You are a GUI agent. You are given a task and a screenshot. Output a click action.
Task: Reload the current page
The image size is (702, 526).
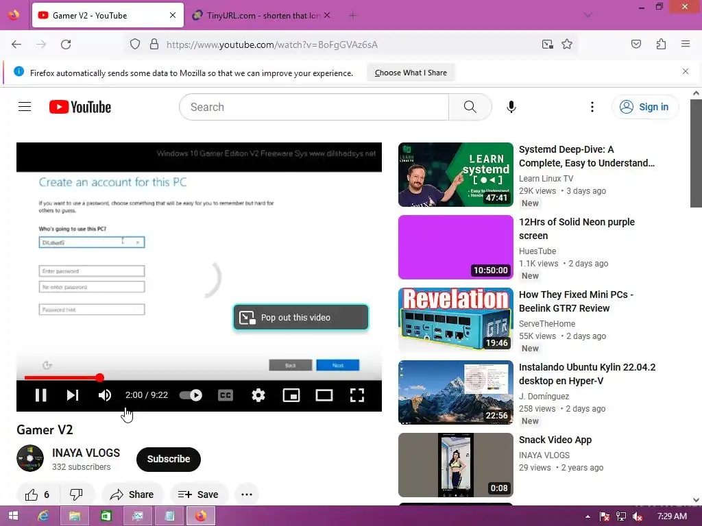[66, 45]
